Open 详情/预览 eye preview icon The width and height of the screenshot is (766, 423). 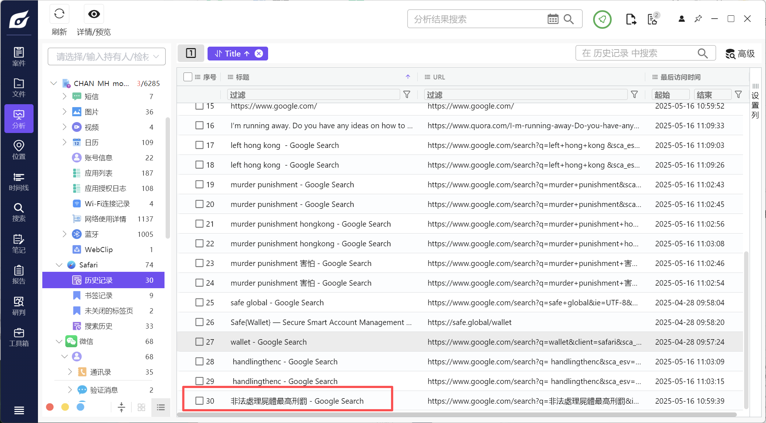pyautogui.click(x=94, y=15)
